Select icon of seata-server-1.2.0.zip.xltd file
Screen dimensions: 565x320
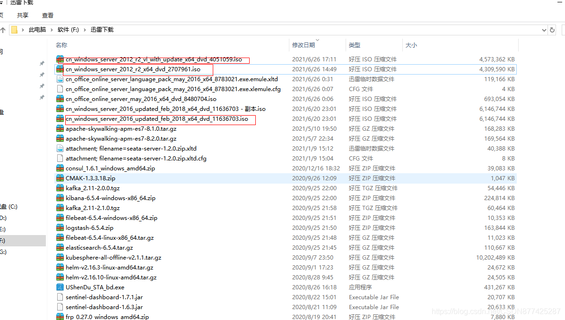coord(60,149)
